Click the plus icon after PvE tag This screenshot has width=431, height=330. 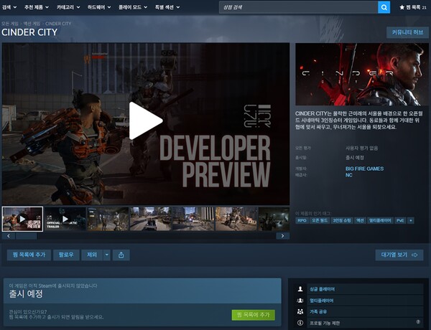coord(411,220)
